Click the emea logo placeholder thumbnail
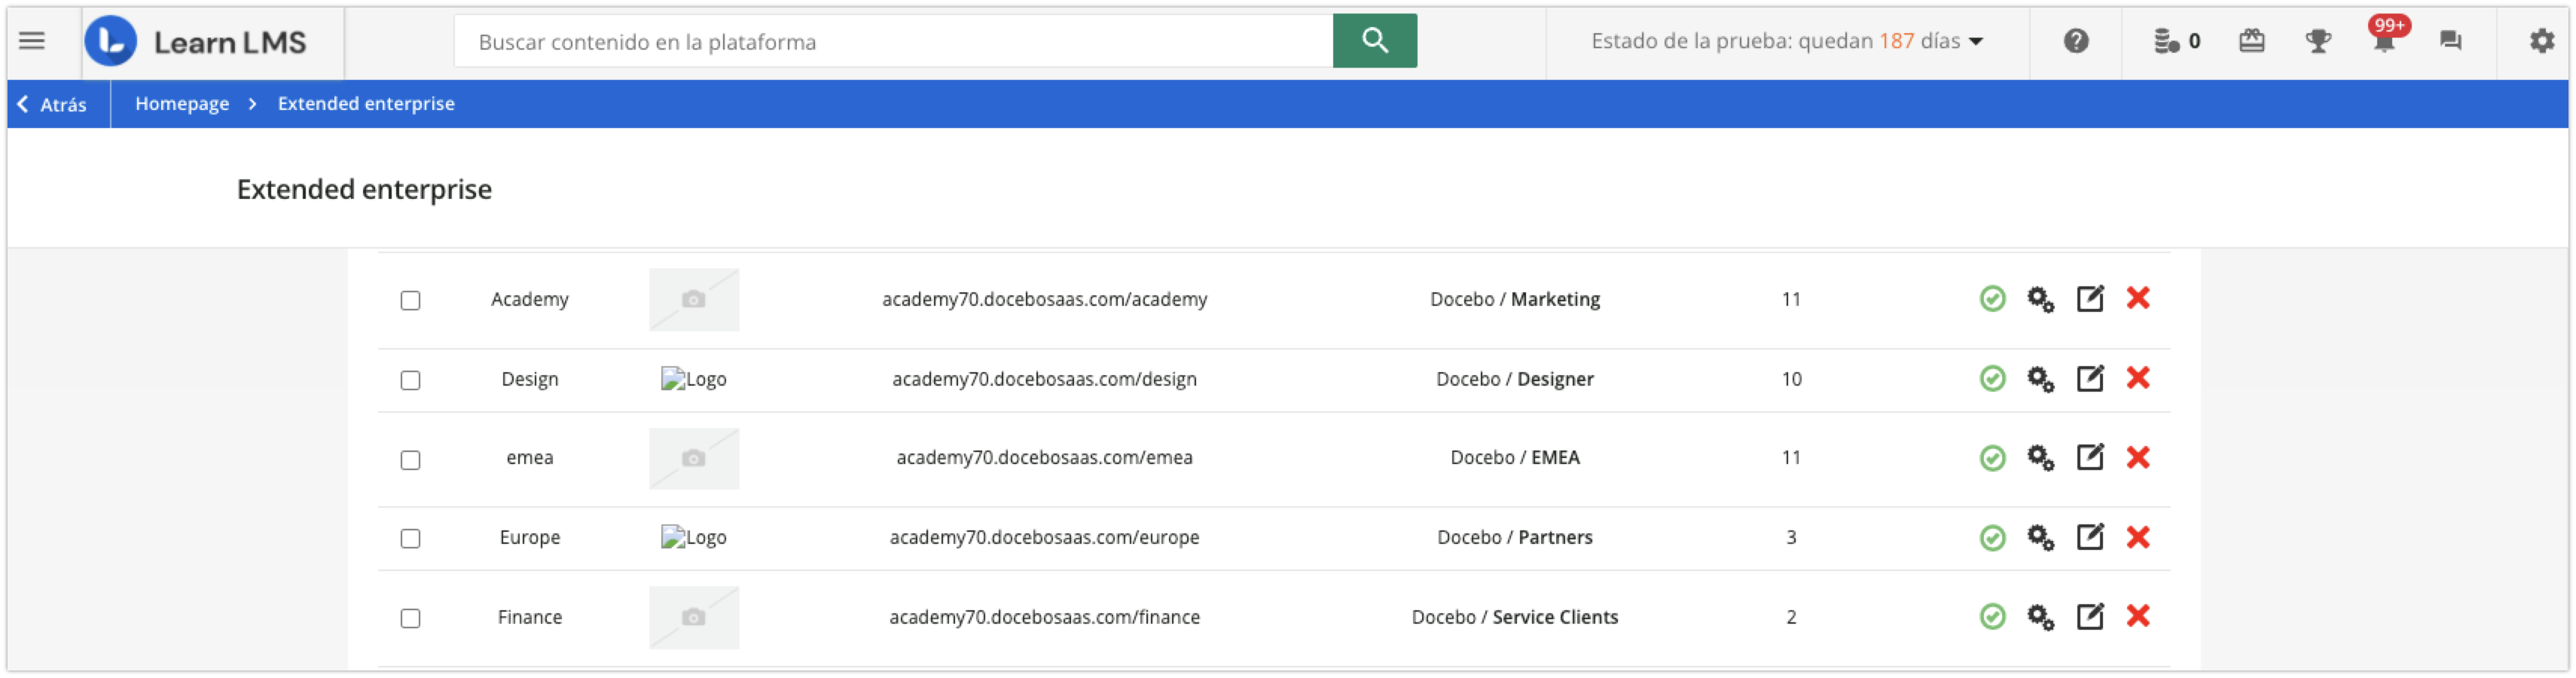Screen dimensions: 2576x678 coord(694,458)
